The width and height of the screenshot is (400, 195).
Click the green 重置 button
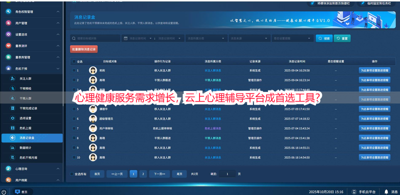point(342,38)
